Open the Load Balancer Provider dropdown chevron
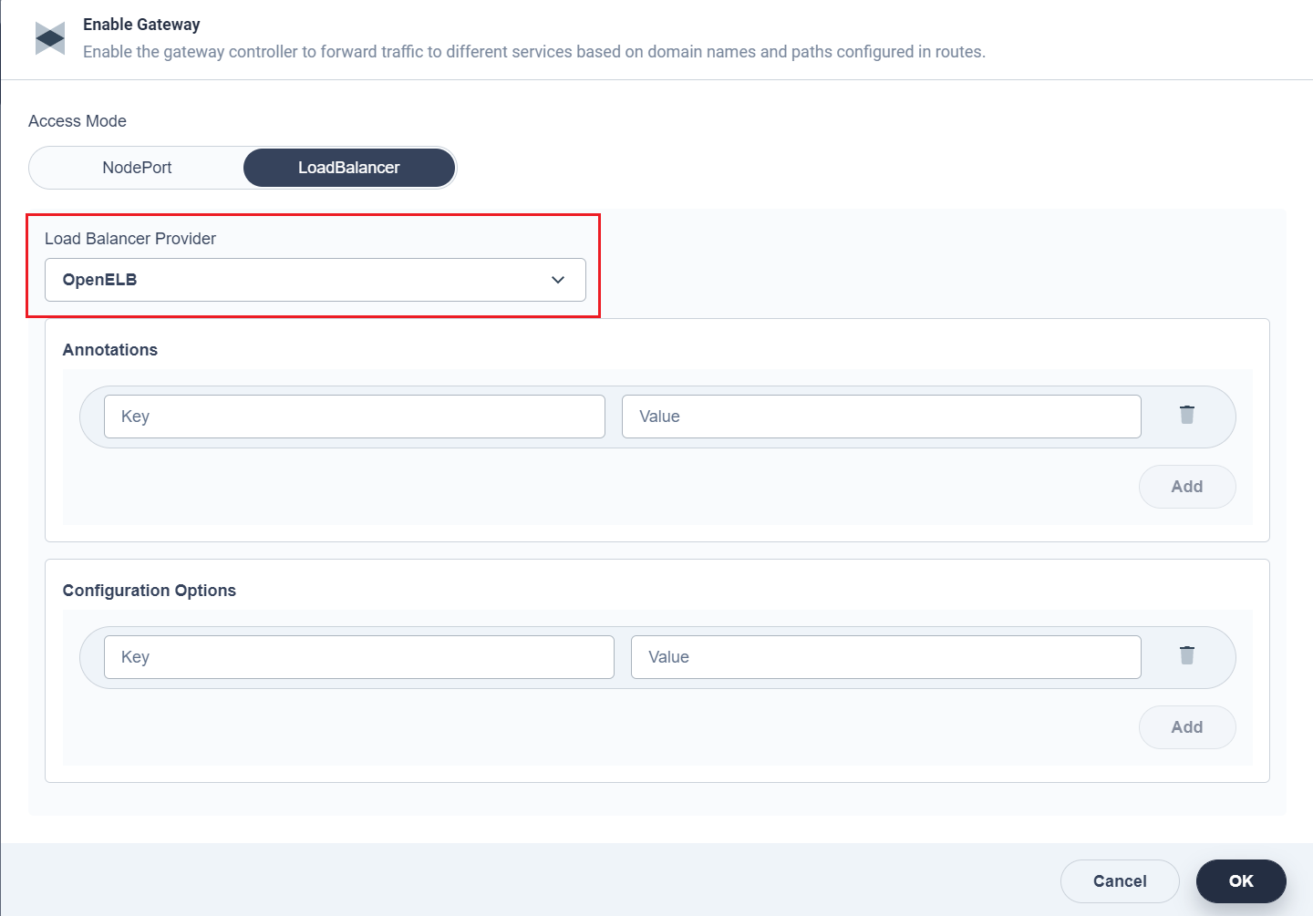The height and width of the screenshot is (916, 1313). pos(557,280)
